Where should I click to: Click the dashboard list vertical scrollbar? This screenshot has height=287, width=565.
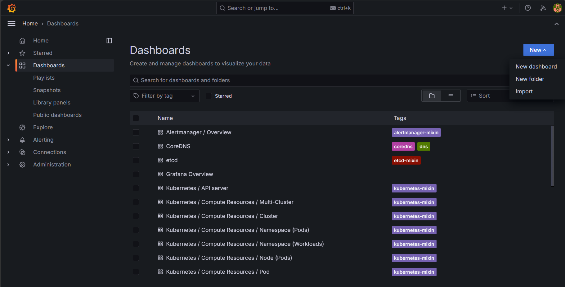pos(552,156)
